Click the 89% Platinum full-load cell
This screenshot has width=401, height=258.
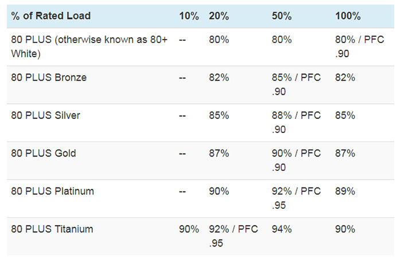coord(345,191)
